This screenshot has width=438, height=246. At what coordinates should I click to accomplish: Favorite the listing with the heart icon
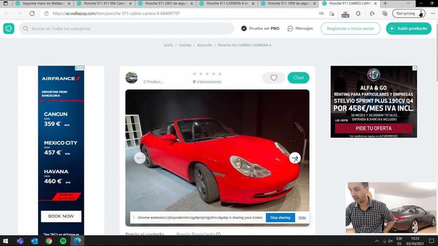click(274, 78)
